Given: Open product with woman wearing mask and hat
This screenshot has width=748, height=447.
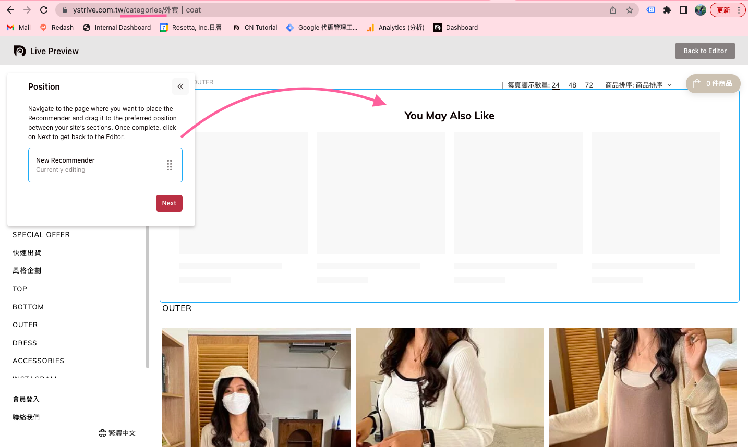Looking at the screenshot, I should tap(256, 388).
